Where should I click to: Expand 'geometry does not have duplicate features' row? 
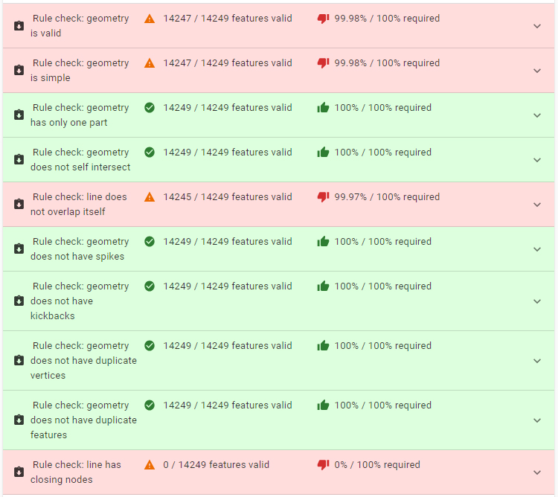point(537,420)
